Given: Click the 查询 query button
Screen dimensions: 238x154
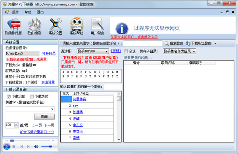Looking at the screenshot, I should (x=44, y=117).
